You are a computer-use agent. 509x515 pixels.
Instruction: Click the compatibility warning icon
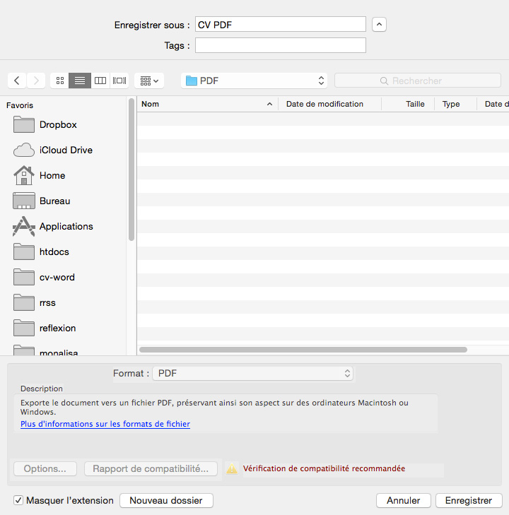(x=232, y=468)
